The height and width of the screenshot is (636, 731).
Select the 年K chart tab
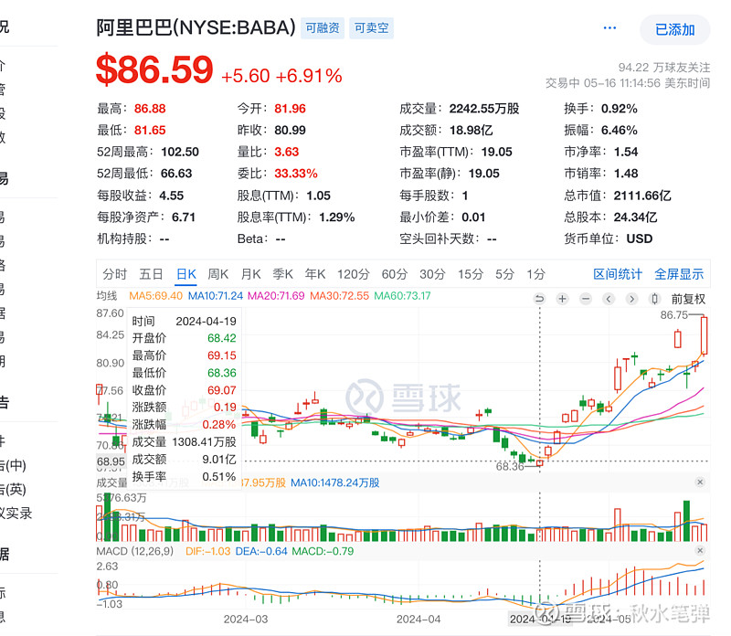[315, 274]
